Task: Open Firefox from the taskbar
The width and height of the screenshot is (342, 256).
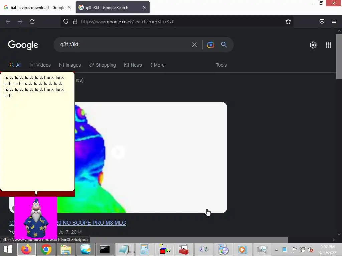Action: tap(27, 249)
